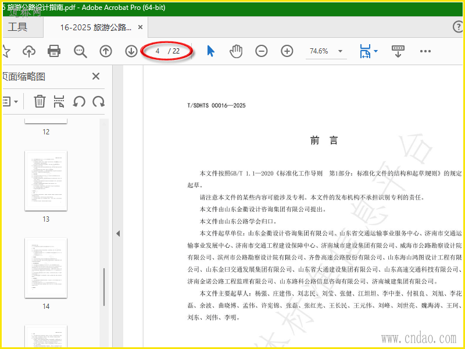The width and height of the screenshot is (465, 349).
Task: Go to next page with down arrow
Action: click(131, 51)
